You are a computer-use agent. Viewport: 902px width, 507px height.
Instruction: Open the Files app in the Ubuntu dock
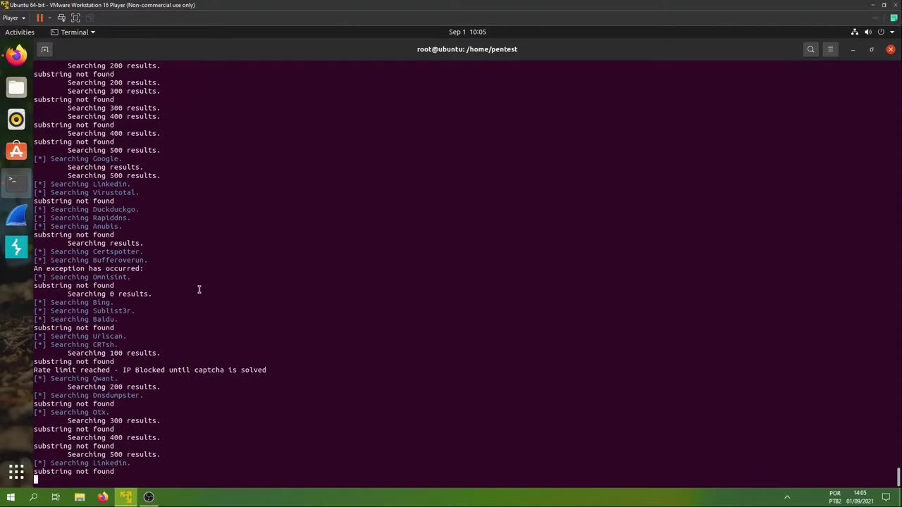[16, 87]
